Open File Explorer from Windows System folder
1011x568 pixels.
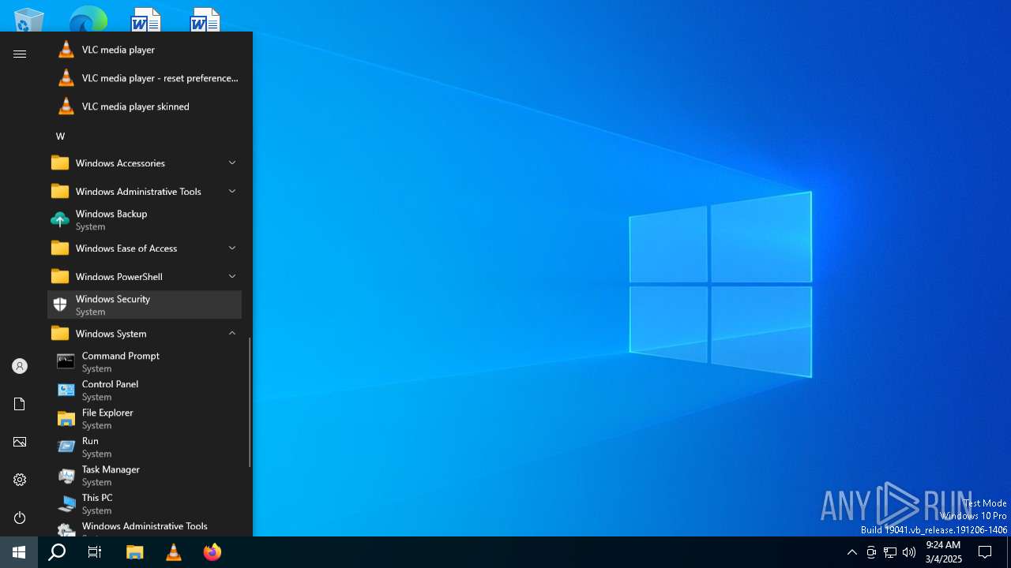pos(145,419)
